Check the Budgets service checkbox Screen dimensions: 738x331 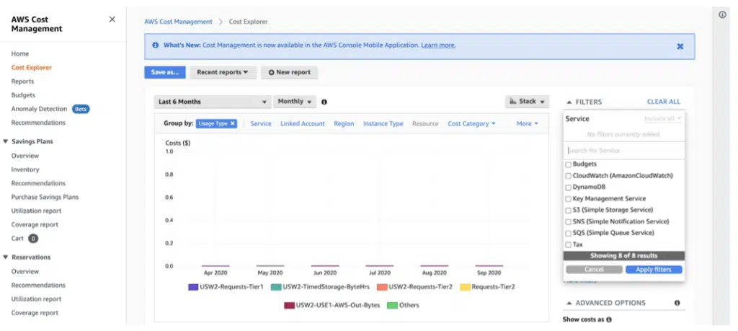(568, 165)
